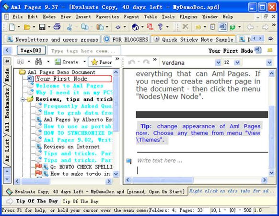This screenshot has height=216, width=279.
Task: Open the Verdana font dropdown
Action: point(218,62)
